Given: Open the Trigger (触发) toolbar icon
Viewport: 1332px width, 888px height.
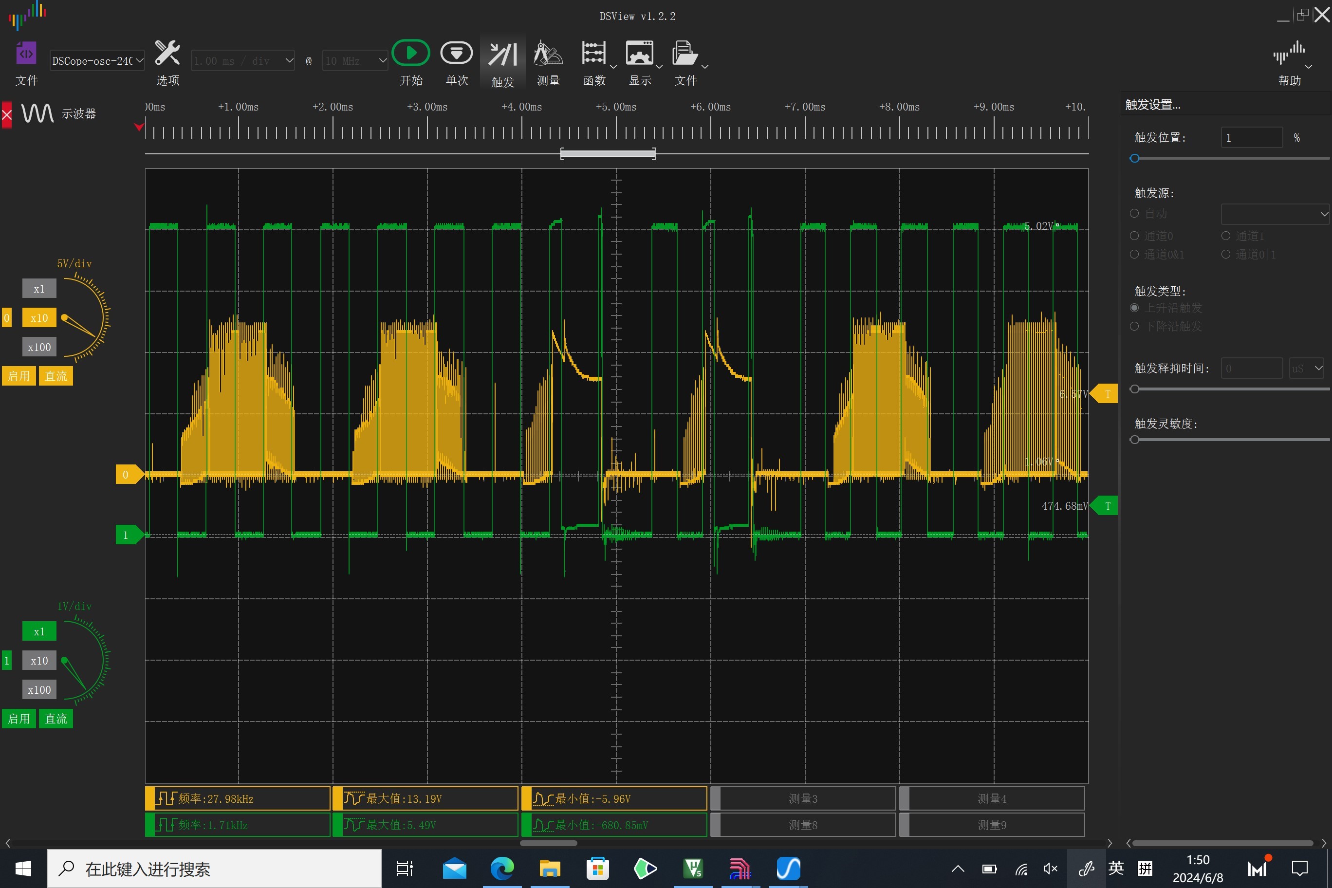Looking at the screenshot, I should (x=502, y=55).
